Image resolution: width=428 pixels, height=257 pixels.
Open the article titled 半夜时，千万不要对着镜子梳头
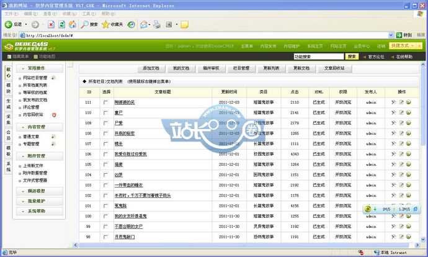pyautogui.click(x=143, y=196)
